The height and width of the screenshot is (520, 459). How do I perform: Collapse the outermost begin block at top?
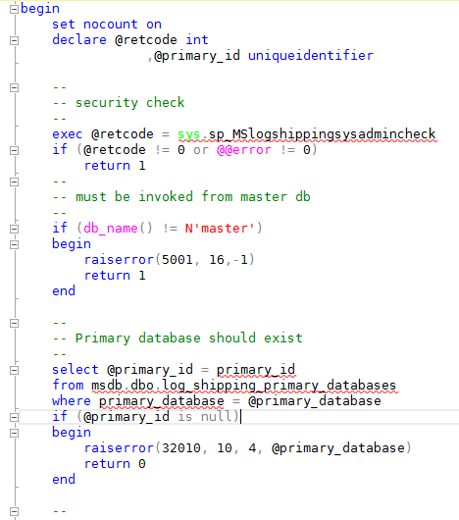click(x=14, y=9)
